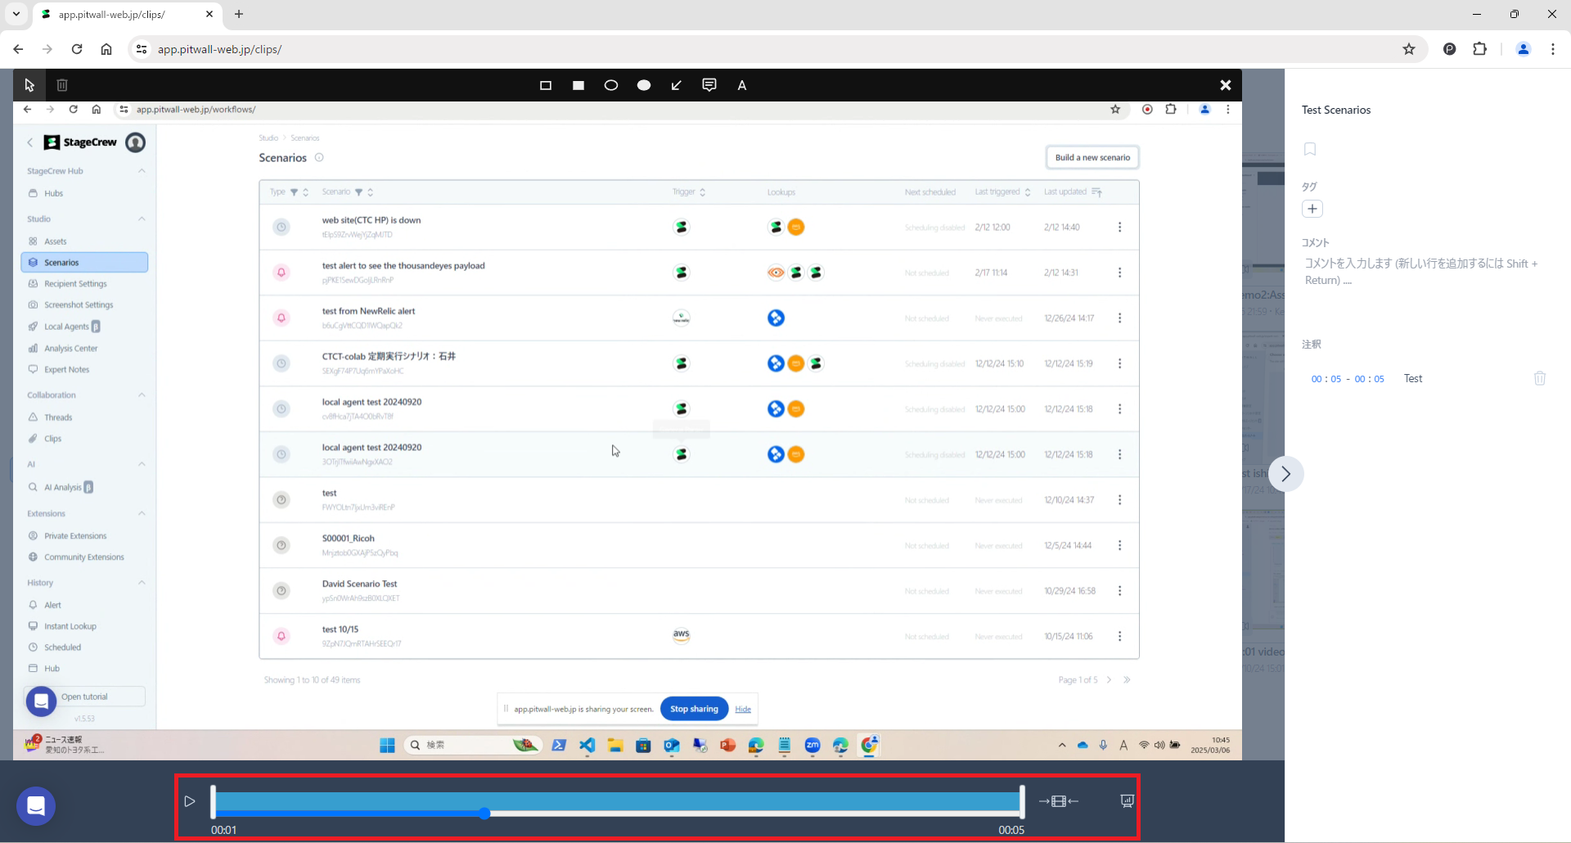Select the filled rectangle annotation tool
The width and height of the screenshot is (1571, 843).
point(578,85)
